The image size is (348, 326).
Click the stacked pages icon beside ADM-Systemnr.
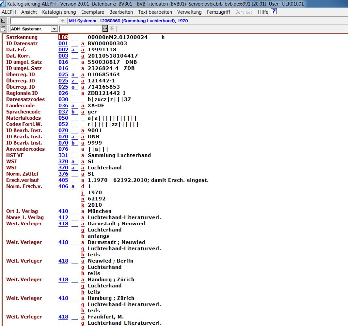[3, 29]
